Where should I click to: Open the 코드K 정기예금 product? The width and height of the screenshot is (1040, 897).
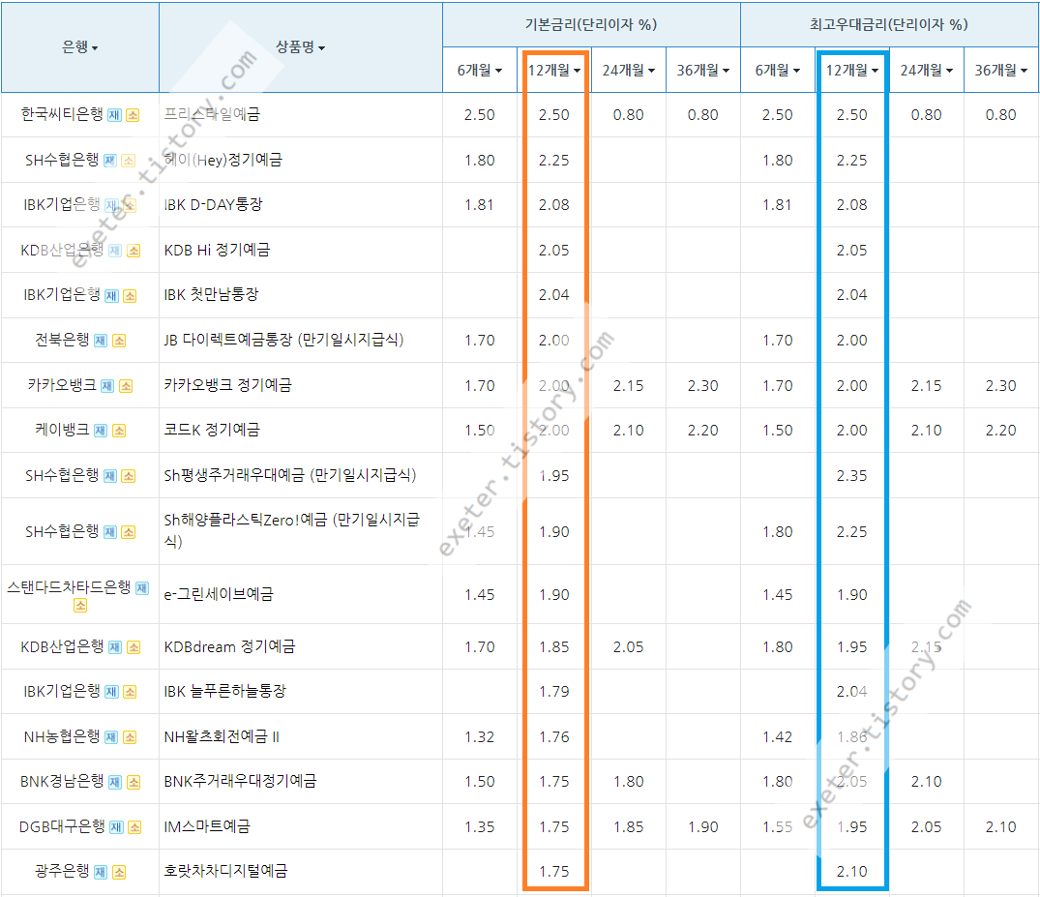(x=212, y=430)
